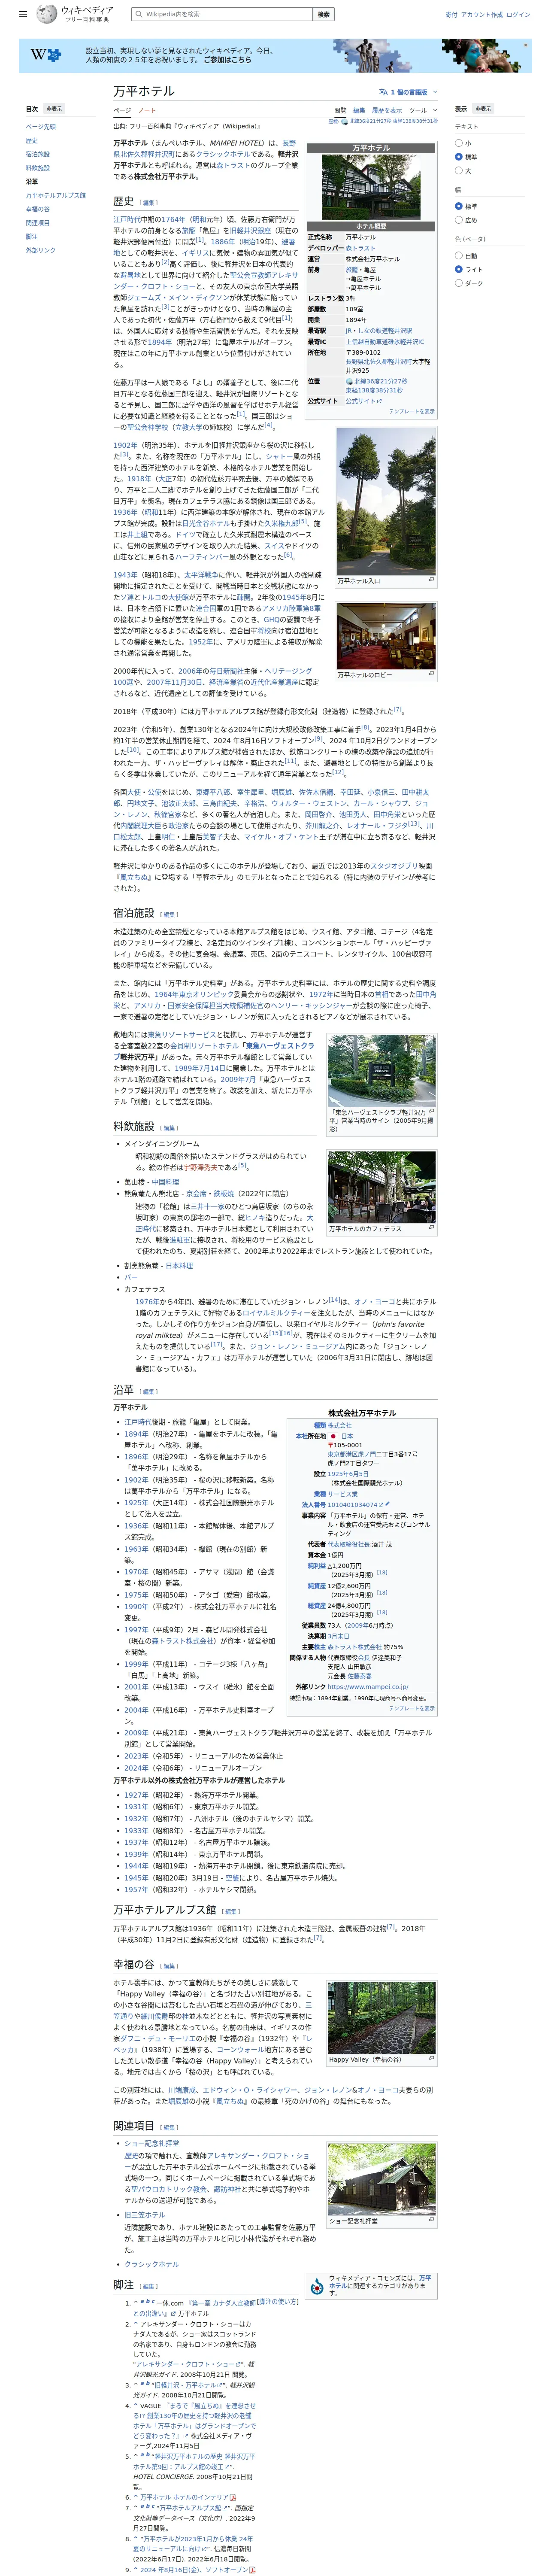Viewport: 551px width, 2576px height.
Task: Open the 履歴を表示 history tab
Action: 387,110
